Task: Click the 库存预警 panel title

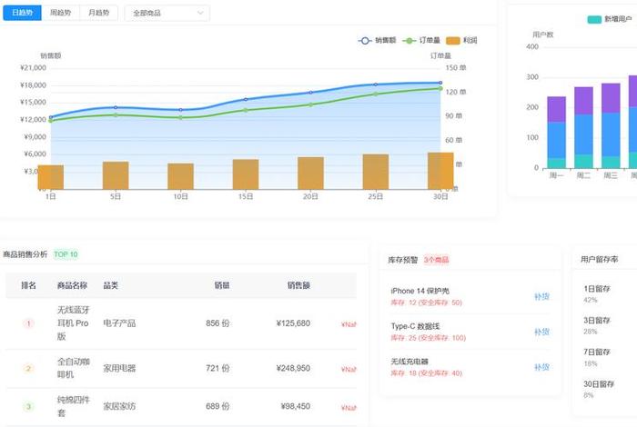Action: (402, 260)
